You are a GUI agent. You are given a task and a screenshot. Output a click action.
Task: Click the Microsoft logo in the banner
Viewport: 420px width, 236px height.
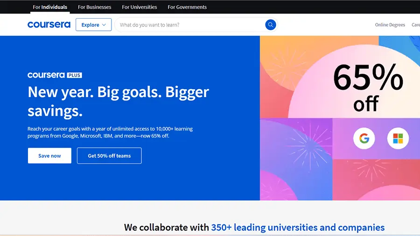point(398,139)
